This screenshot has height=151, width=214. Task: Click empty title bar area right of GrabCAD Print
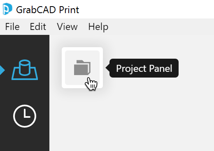coord(146,9)
